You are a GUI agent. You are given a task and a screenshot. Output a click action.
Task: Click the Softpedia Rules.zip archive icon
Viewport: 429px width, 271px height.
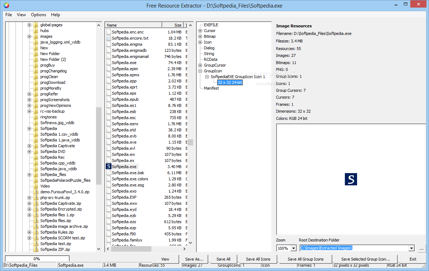click(36, 232)
